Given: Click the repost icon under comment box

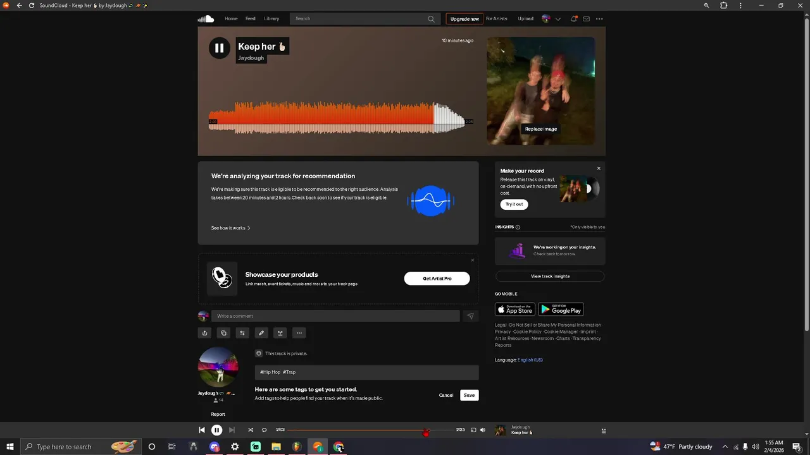Looking at the screenshot, I should pyautogui.click(x=242, y=333).
